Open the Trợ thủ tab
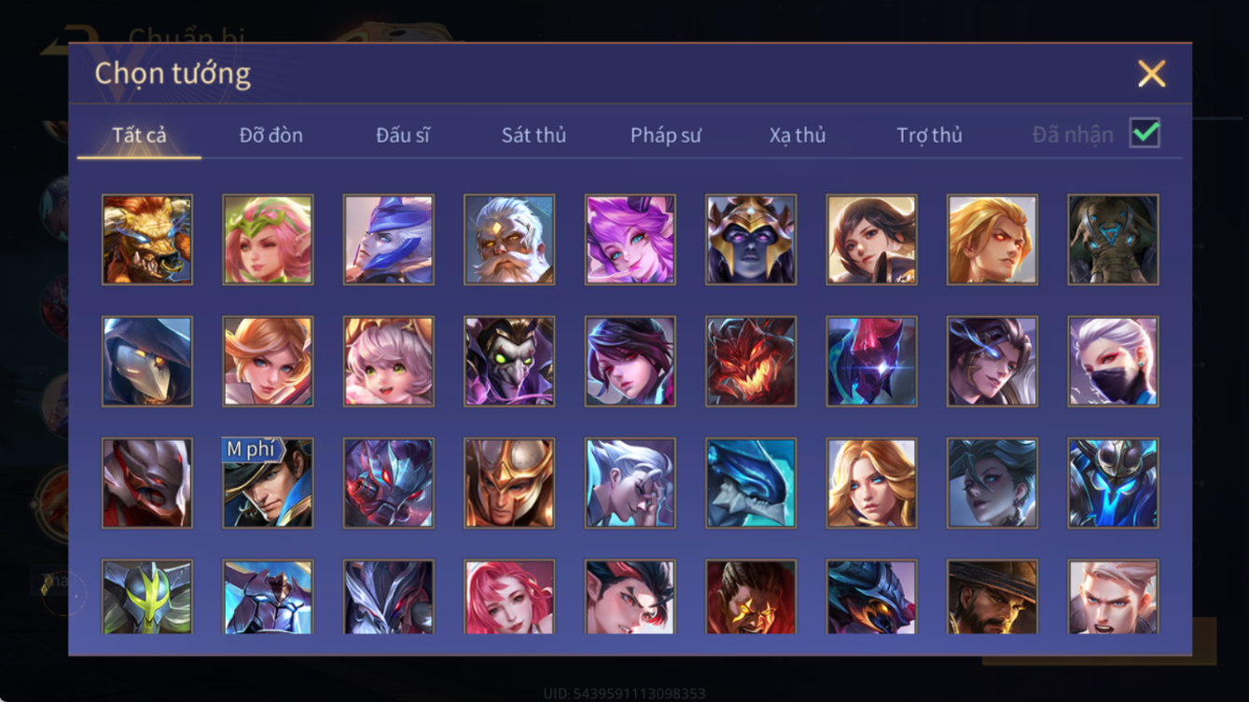The image size is (1249, 702). pyautogui.click(x=929, y=135)
